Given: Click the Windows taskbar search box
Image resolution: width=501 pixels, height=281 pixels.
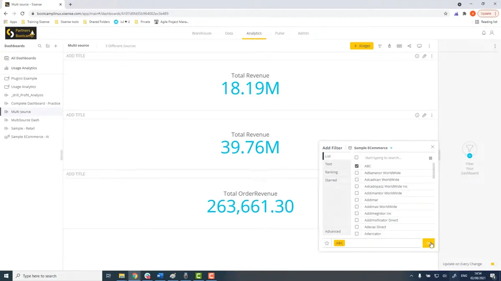Looking at the screenshot, I should 58,276.
